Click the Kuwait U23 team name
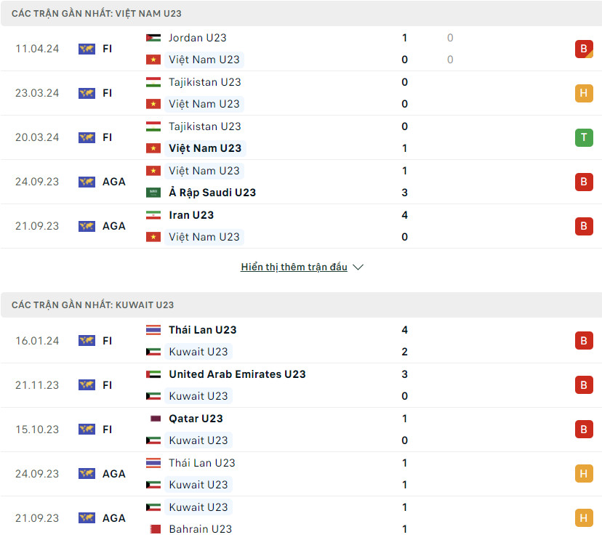This screenshot has height=540, width=602. click(x=198, y=351)
